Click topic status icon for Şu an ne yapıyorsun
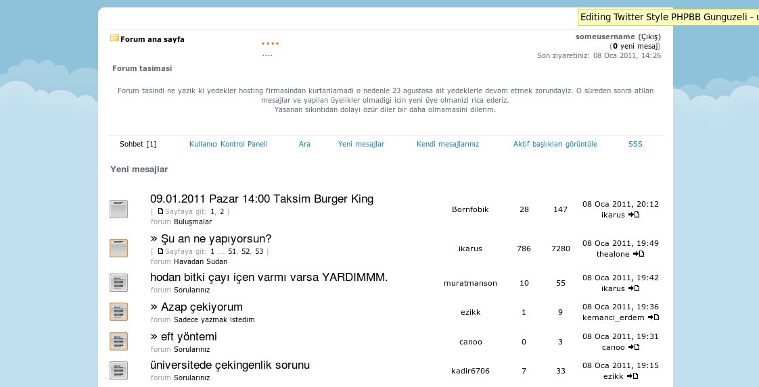The image size is (759, 387). tap(118, 248)
